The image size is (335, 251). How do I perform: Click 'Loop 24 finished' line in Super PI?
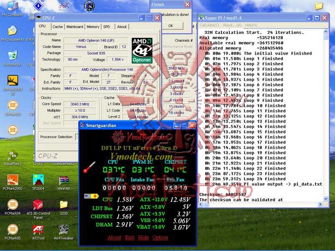[245, 179]
